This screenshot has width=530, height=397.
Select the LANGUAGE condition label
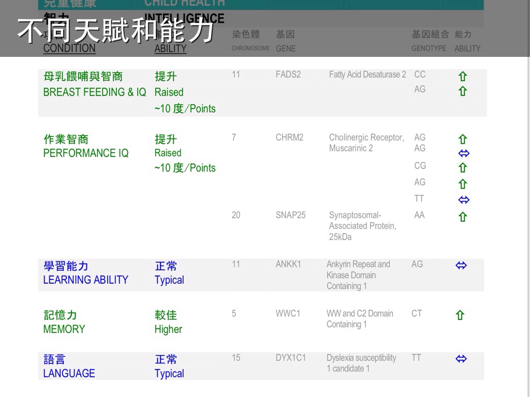pyautogui.click(x=69, y=373)
